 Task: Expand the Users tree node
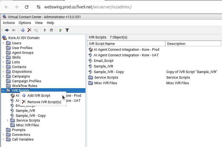pyautogui.click(x=3, y=43)
